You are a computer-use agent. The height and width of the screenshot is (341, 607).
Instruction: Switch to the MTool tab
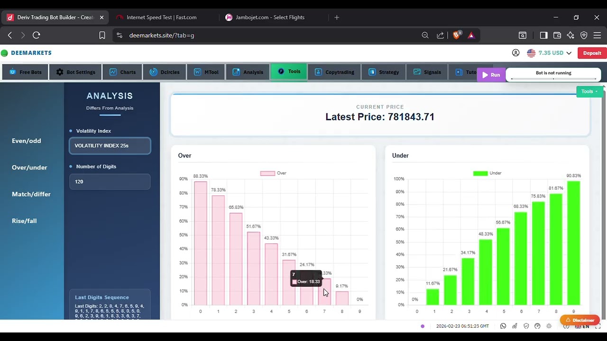tap(206, 72)
